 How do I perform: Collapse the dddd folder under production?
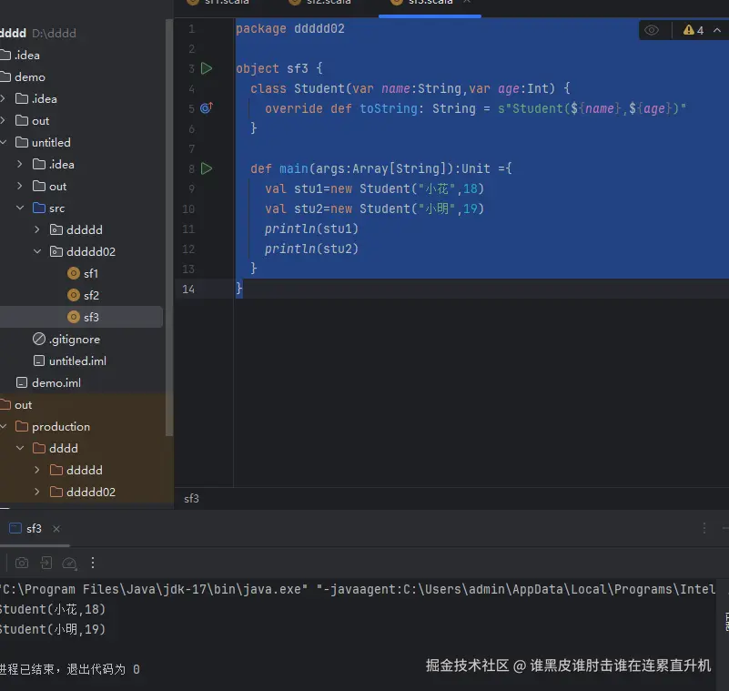coord(19,448)
